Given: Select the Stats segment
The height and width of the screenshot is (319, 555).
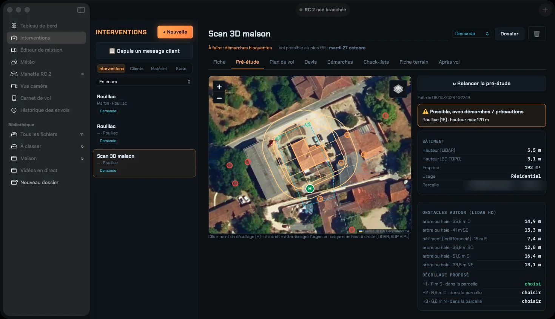Looking at the screenshot, I should point(181,69).
